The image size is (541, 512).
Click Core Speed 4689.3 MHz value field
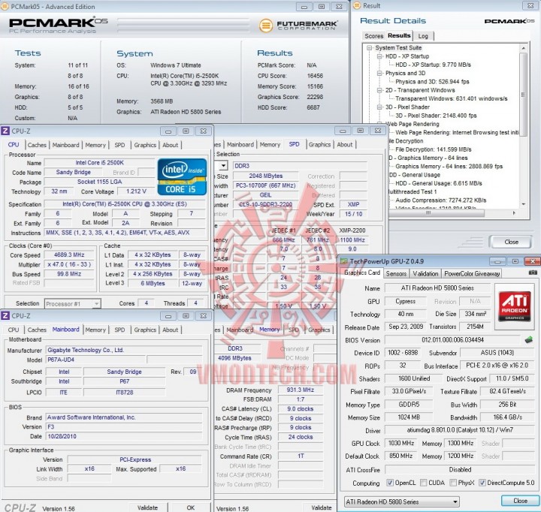pos(69,254)
